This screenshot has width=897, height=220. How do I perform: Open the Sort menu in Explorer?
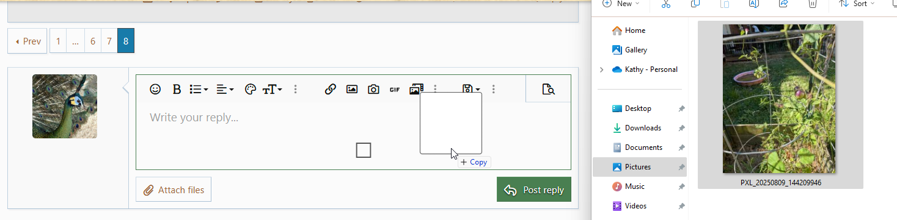coord(856,4)
